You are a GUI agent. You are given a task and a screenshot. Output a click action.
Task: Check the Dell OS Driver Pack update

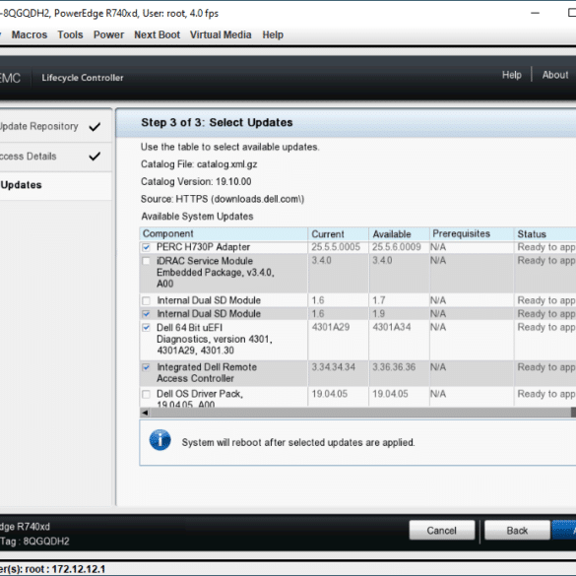tap(146, 394)
